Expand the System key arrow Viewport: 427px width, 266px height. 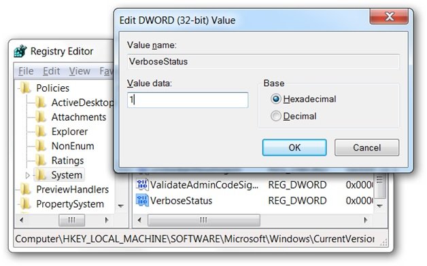coord(27,175)
